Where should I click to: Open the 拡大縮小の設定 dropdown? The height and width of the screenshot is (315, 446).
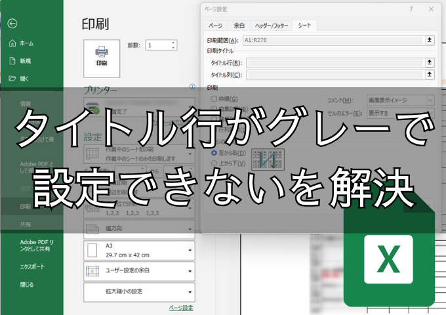pos(139,292)
